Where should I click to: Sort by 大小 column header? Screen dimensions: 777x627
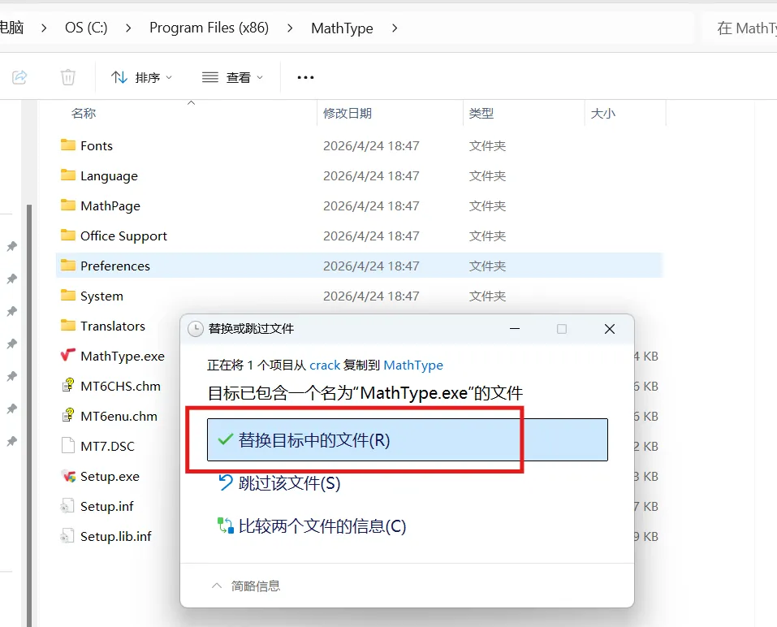(603, 114)
